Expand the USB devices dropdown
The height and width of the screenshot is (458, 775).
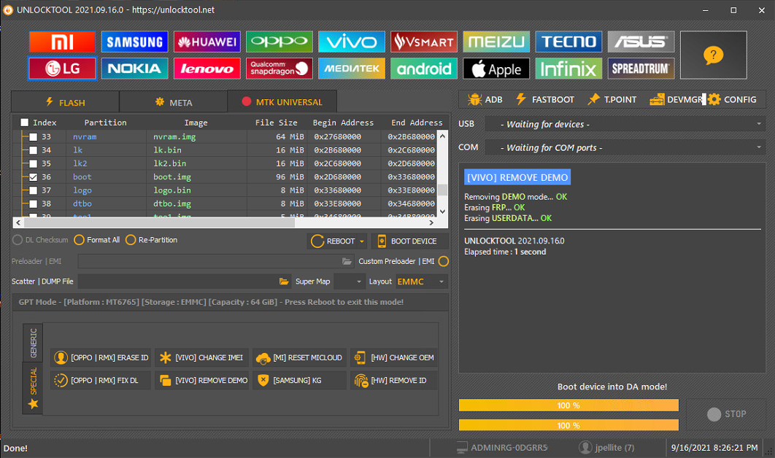click(x=759, y=124)
